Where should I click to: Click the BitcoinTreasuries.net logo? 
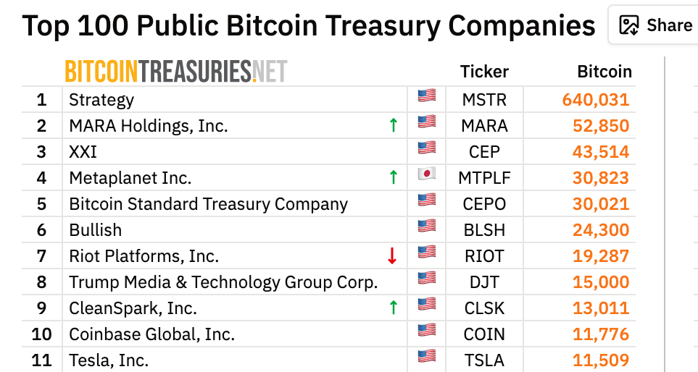pos(176,71)
